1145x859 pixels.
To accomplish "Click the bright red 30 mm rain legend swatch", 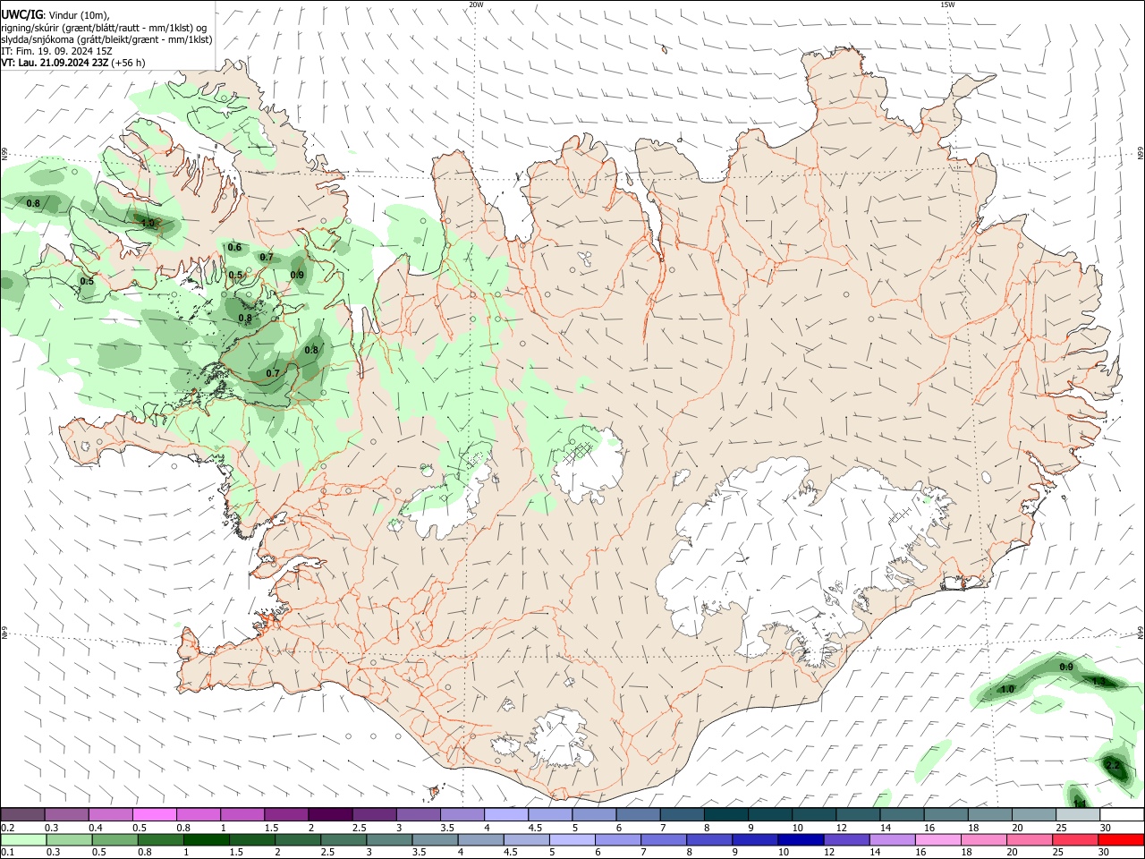I will (1121, 839).
